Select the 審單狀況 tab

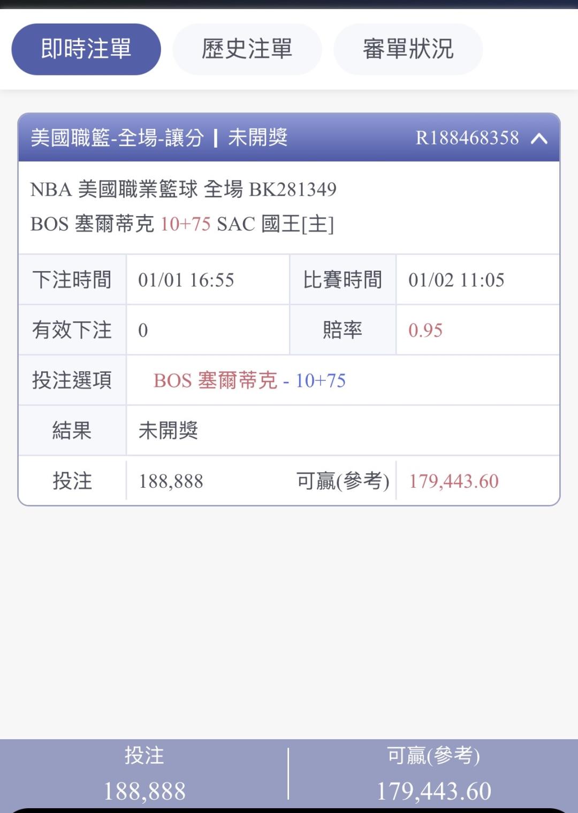[x=408, y=49]
